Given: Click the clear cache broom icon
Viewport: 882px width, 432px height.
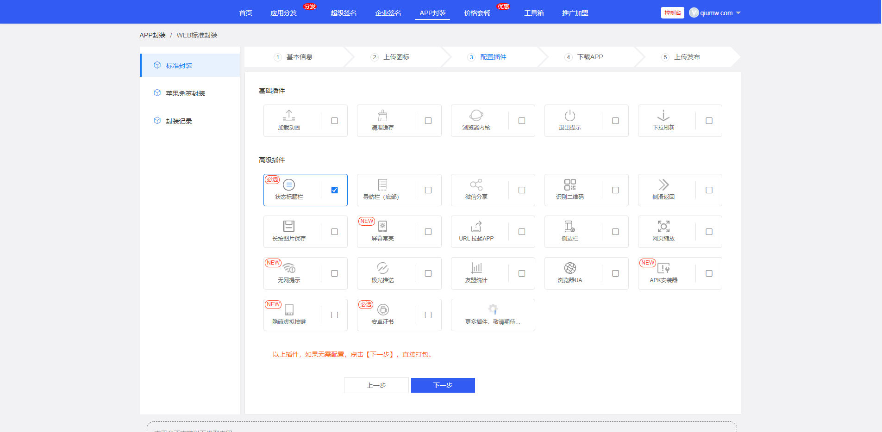Looking at the screenshot, I should coord(382,115).
